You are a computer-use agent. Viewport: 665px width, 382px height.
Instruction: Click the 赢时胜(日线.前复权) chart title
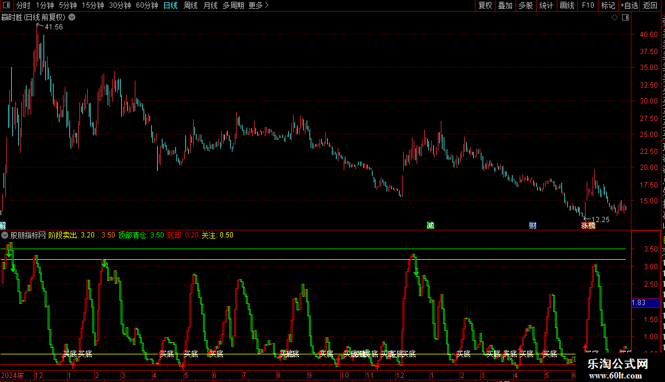tap(34, 18)
